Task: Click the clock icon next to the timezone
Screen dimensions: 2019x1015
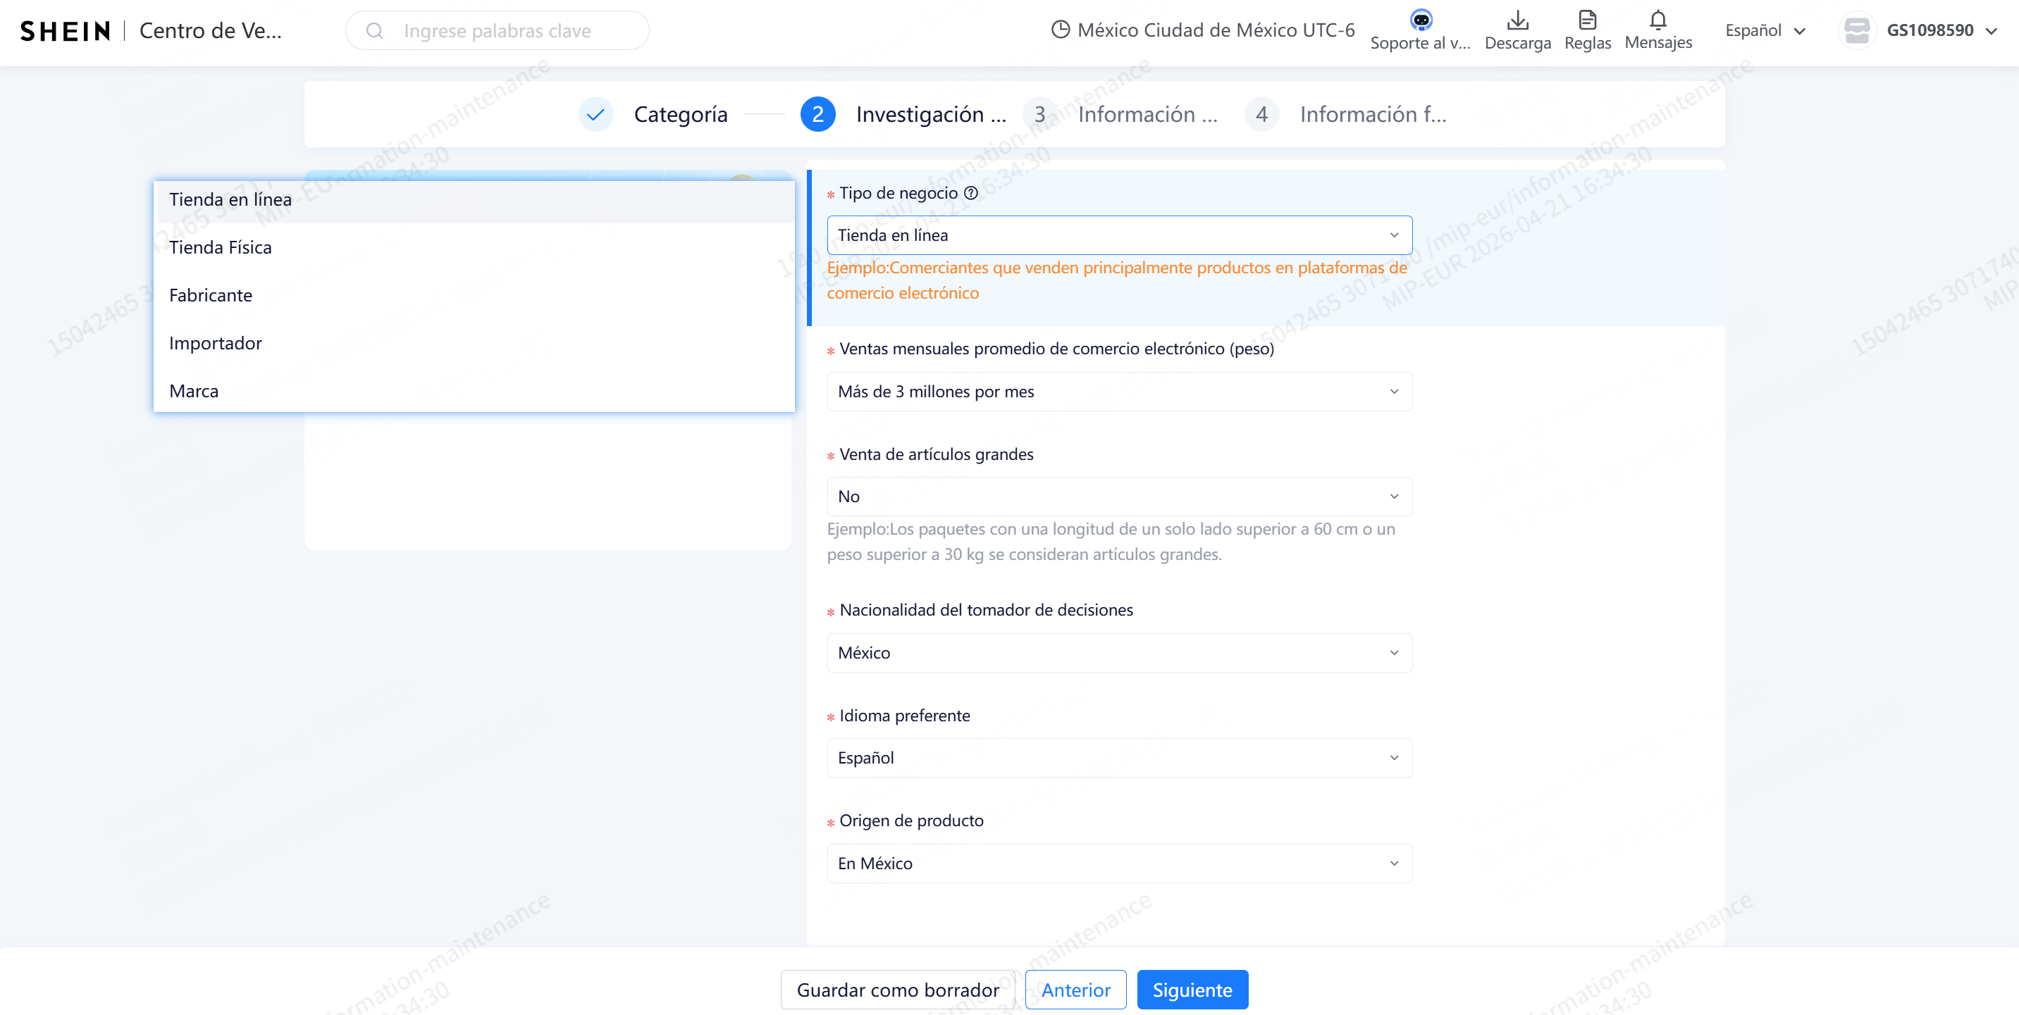Action: (x=1061, y=29)
